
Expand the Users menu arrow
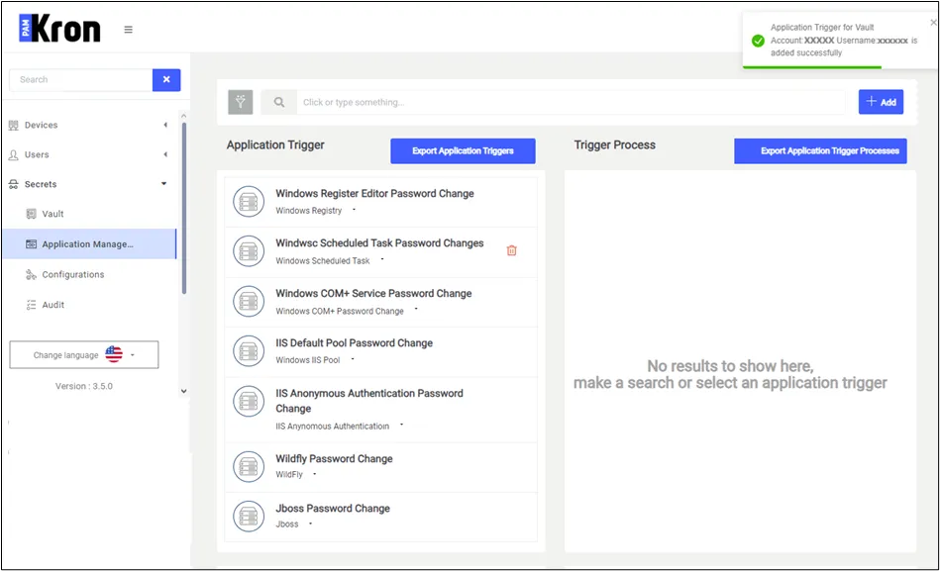(x=164, y=154)
